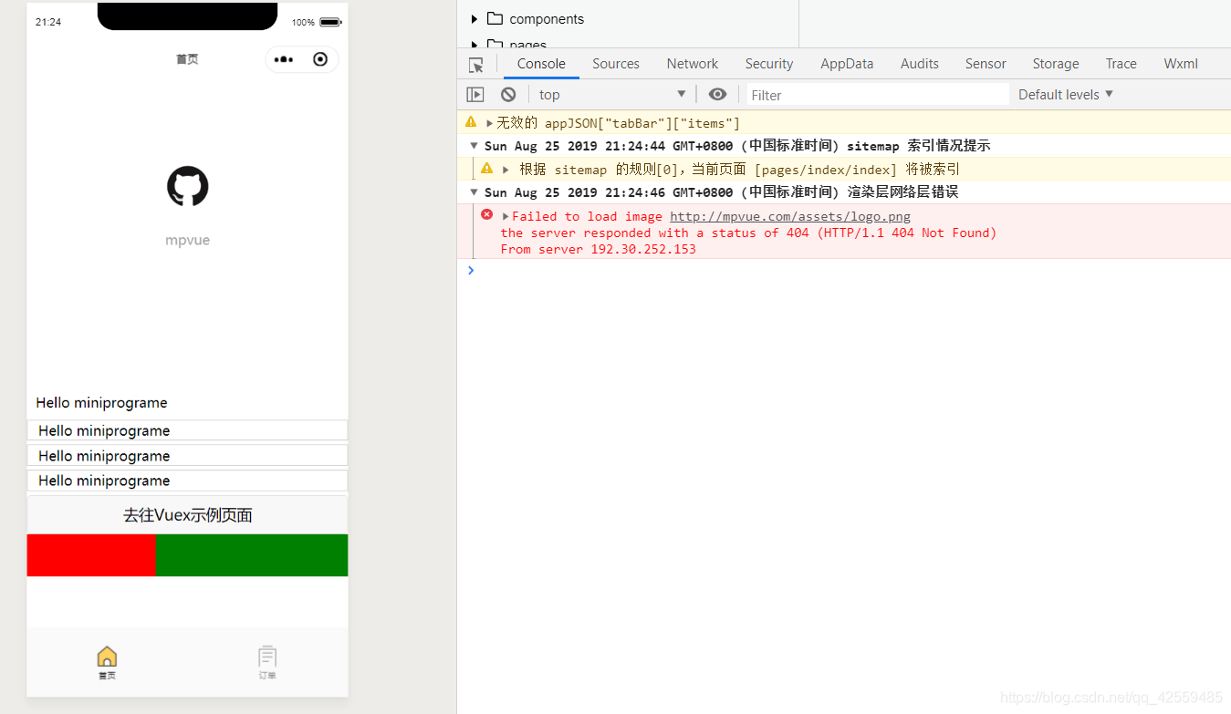Screen dimensions: 1231x714
Task: Clear the console with the ban icon
Action: (x=508, y=95)
